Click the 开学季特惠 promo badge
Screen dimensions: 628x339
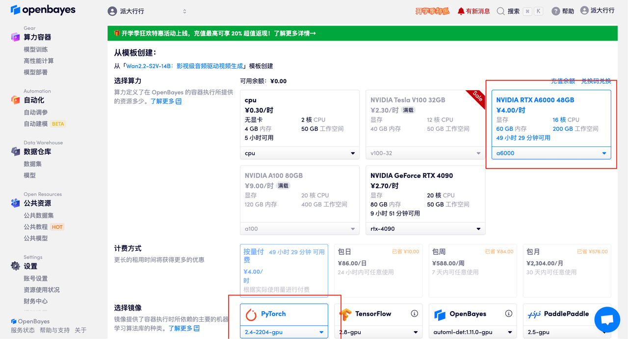pos(432,11)
